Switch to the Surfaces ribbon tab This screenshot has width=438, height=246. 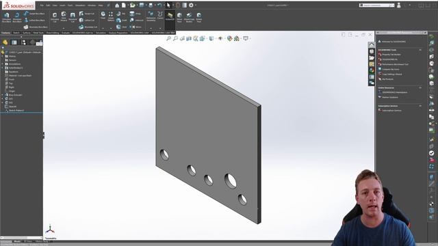pos(27,33)
